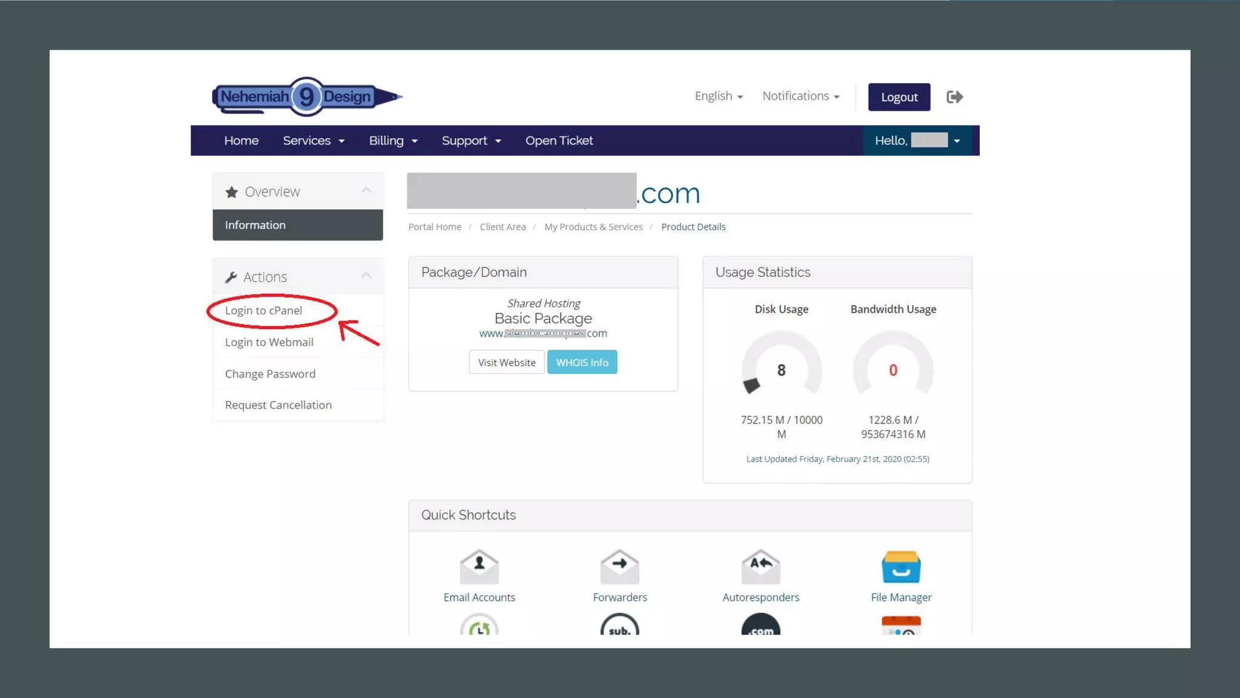Click the dark .com domains icon
1240x698 pixels.
(x=760, y=627)
